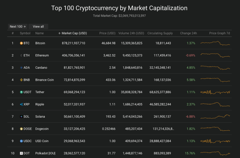
Task: Click the Cardano ADA coin icon
Action: [x=21, y=68]
